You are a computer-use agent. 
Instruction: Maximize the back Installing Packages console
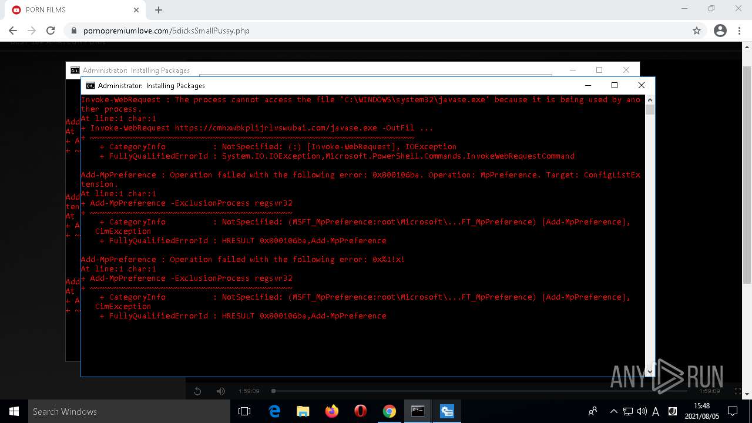click(x=599, y=70)
